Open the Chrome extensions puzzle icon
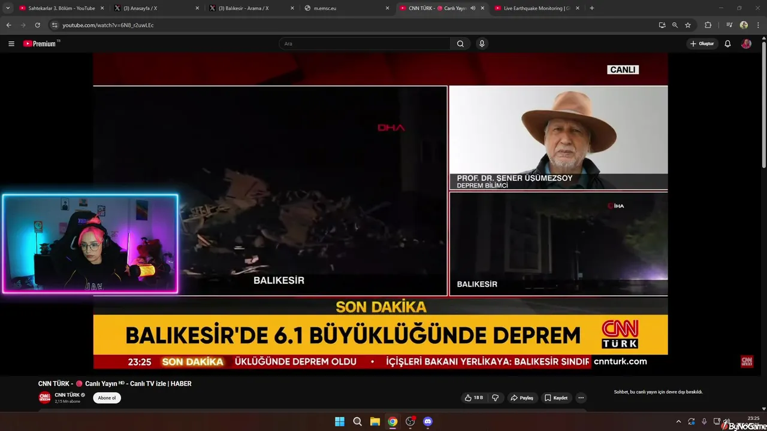Screen dimensions: 767x431 [x=708, y=25]
